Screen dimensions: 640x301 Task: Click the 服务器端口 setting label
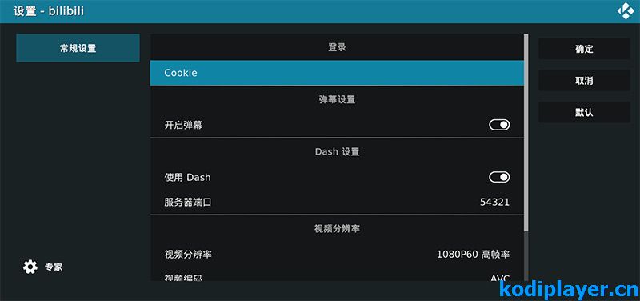pos(188,202)
